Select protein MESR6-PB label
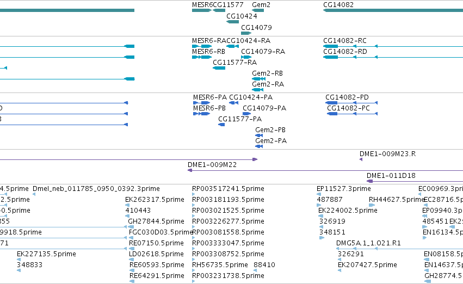This screenshot has height=284, width=463. point(209,108)
